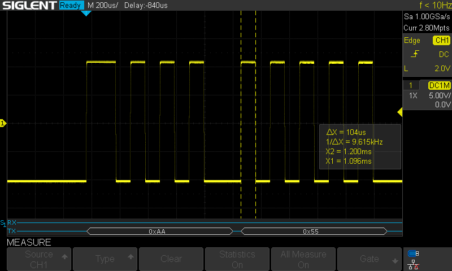Click the 0xAA decoded TX packet
This screenshot has width=452, height=271.
159,231
